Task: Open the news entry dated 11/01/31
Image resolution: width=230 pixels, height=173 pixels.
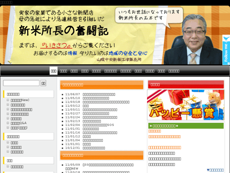Action: 91,129
